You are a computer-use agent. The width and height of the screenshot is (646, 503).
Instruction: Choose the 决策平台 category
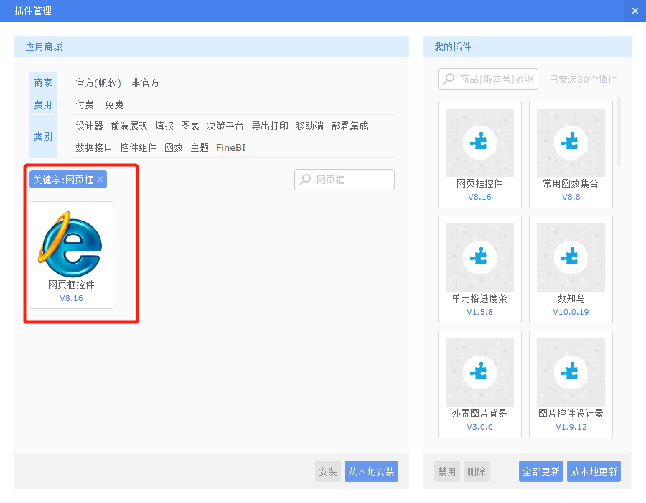[225, 126]
